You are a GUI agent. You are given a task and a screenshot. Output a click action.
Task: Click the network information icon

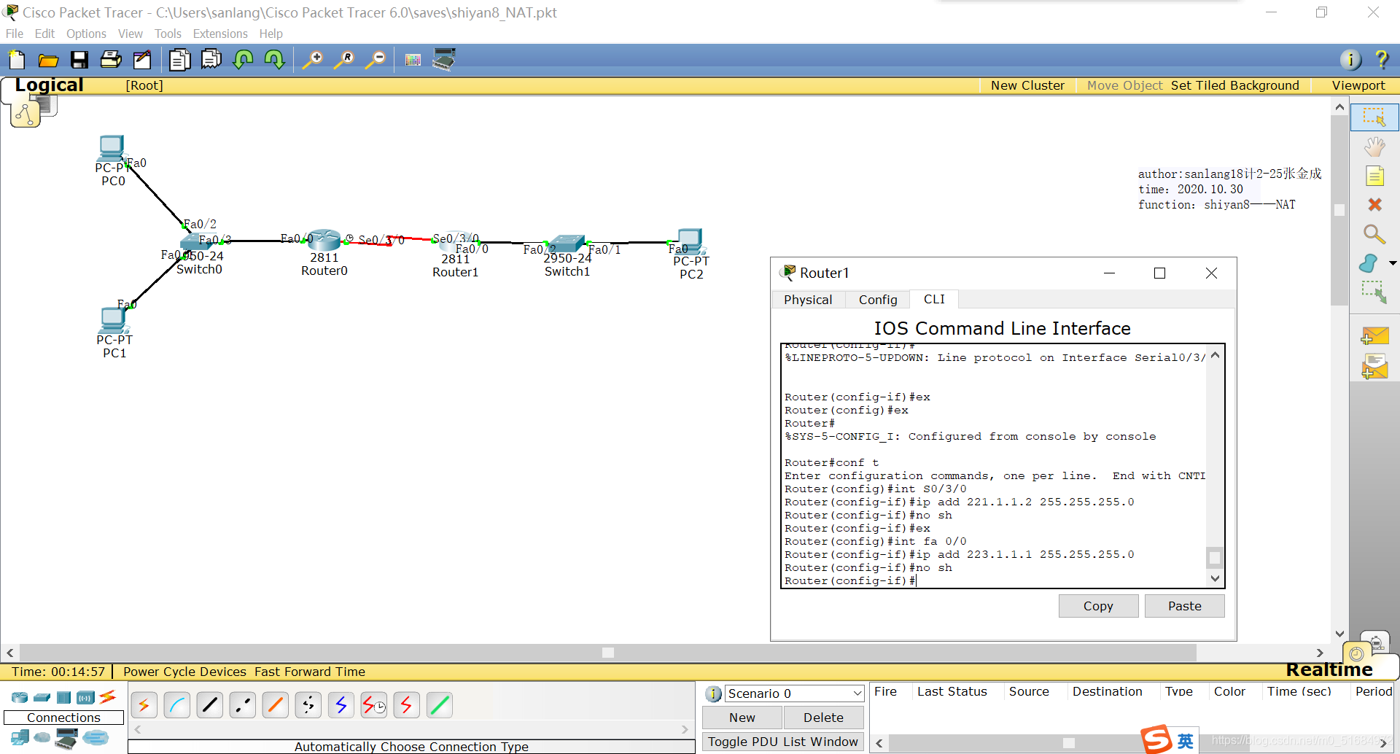point(1350,60)
